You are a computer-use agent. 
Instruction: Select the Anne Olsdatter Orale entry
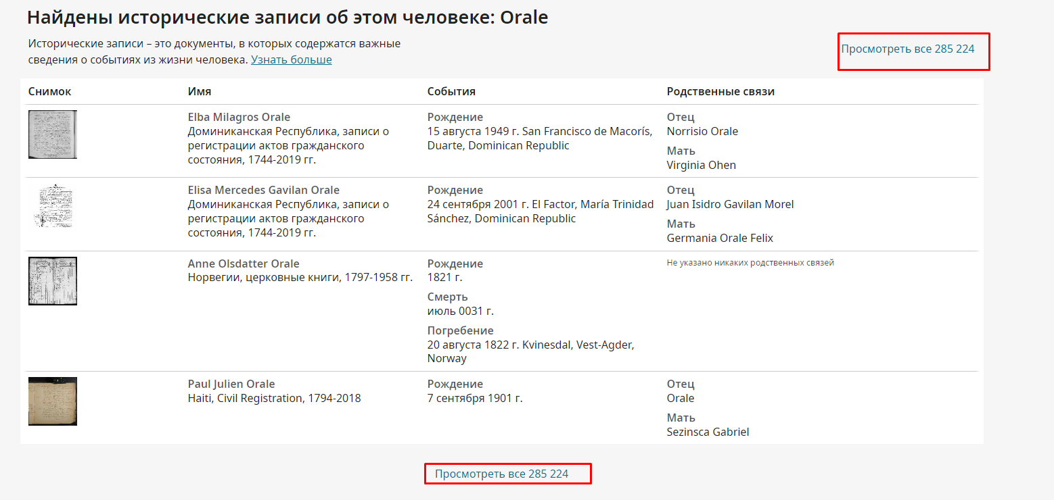(243, 264)
